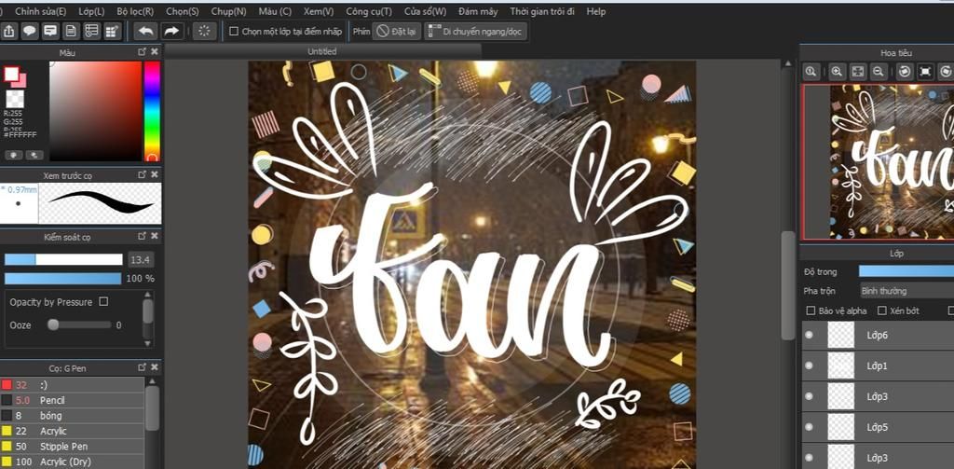Viewport: 954px width, 469px height.
Task: Zoom out using the navigator minus magnifier
Action: coord(878,71)
